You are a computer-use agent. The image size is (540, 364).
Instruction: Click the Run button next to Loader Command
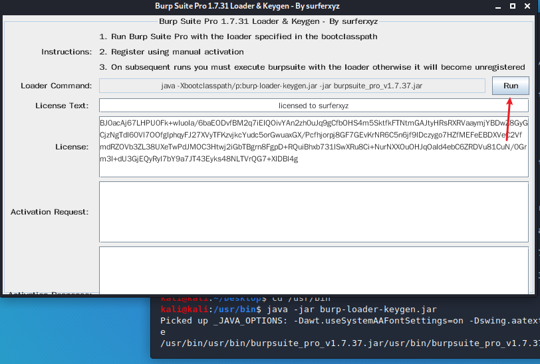pyautogui.click(x=510, y=86)
